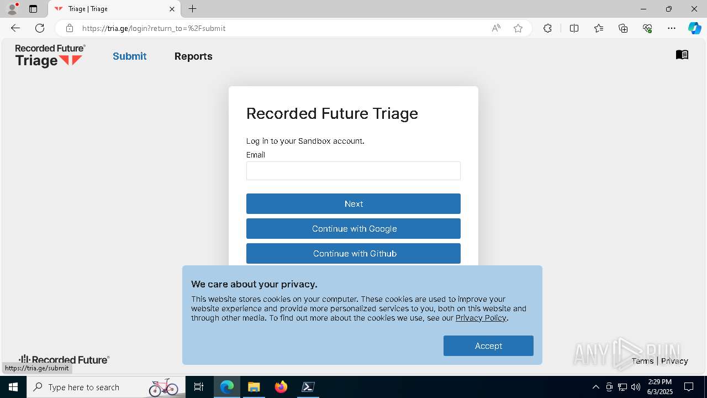Open network status tray icon
Screen dimensions: 707x398
tap(622, 387)
